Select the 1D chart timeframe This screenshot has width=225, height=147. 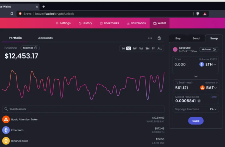(129, 49)
